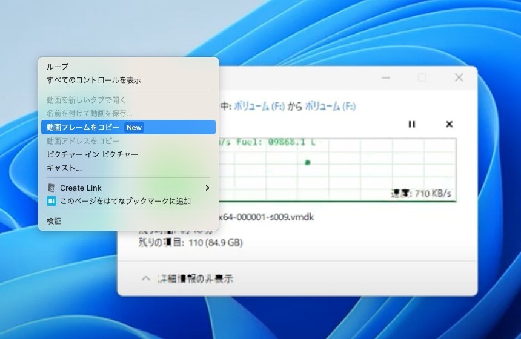This screenshot has width=521, height=339.
Task: Select ループ in the context menu
Action: pos(128,67)
